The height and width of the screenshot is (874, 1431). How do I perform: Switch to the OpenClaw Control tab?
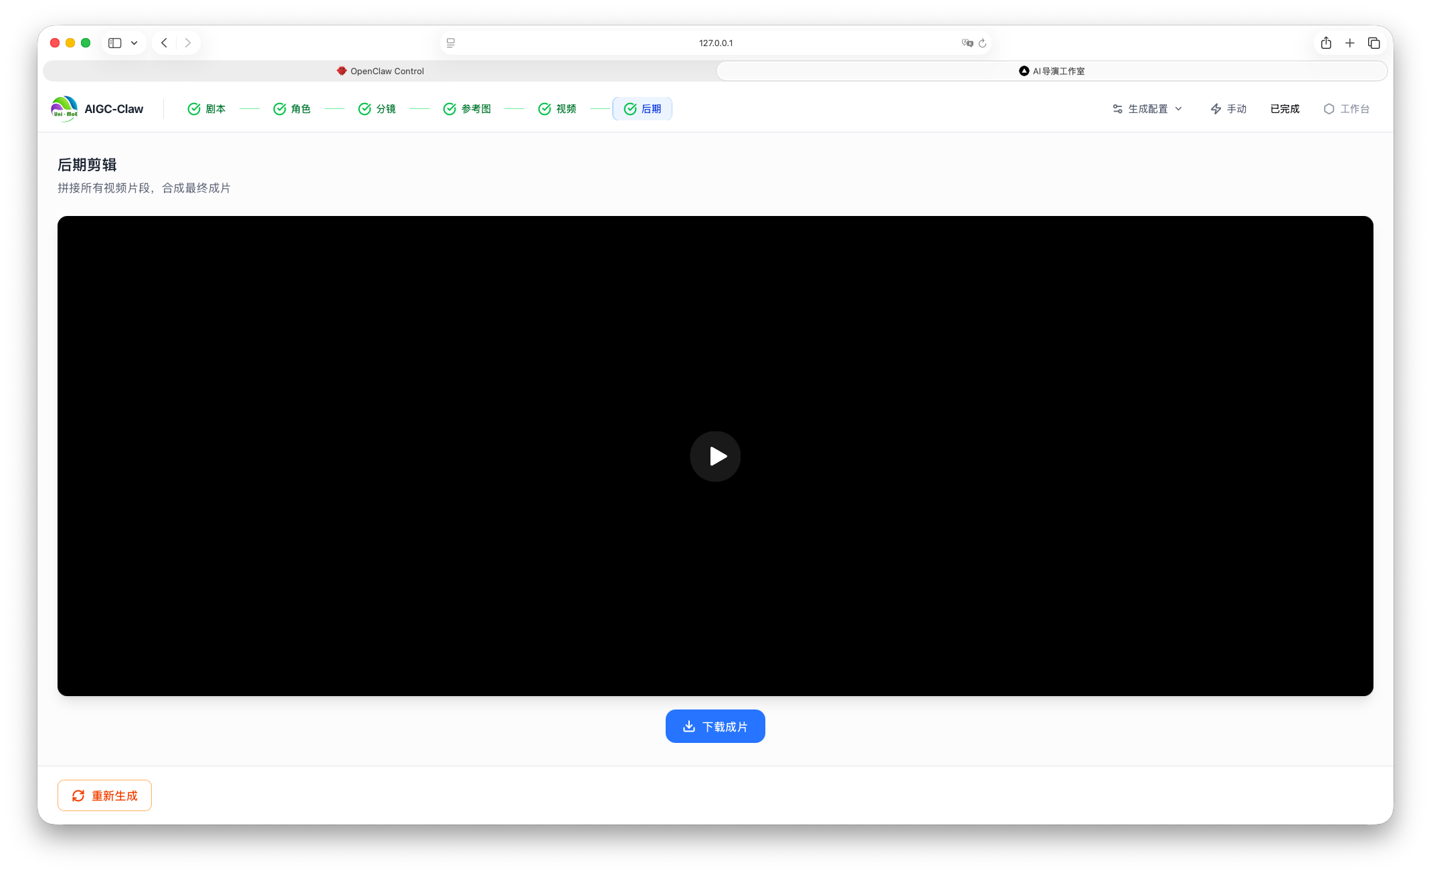pyautogui.click(x=380, y=71)
